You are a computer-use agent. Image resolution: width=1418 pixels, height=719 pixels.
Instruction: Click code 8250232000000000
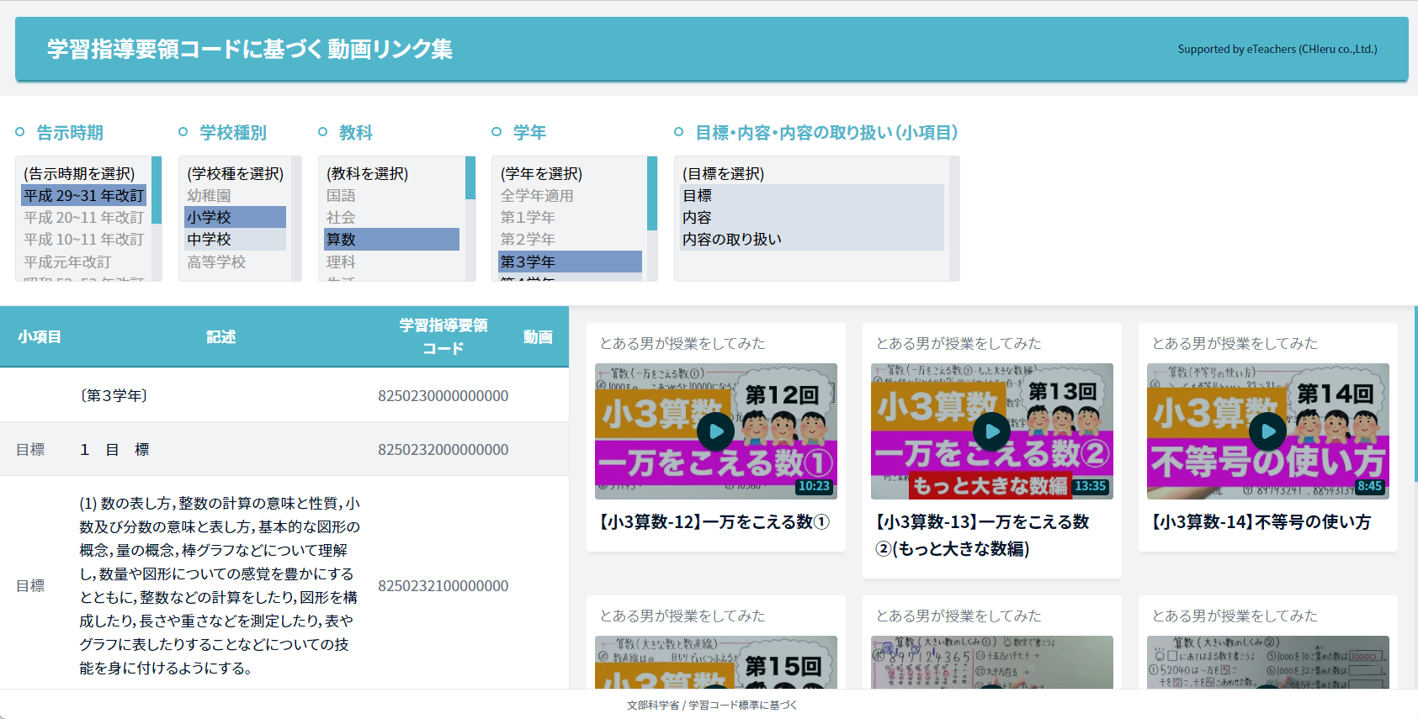click(x=443, y=449)
